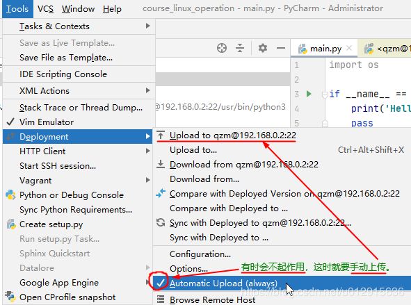Screen dimensions: 411x305
Task: Click Compare with Deployed Version icon
Action: pyautogui.click(x=161, y=193)
